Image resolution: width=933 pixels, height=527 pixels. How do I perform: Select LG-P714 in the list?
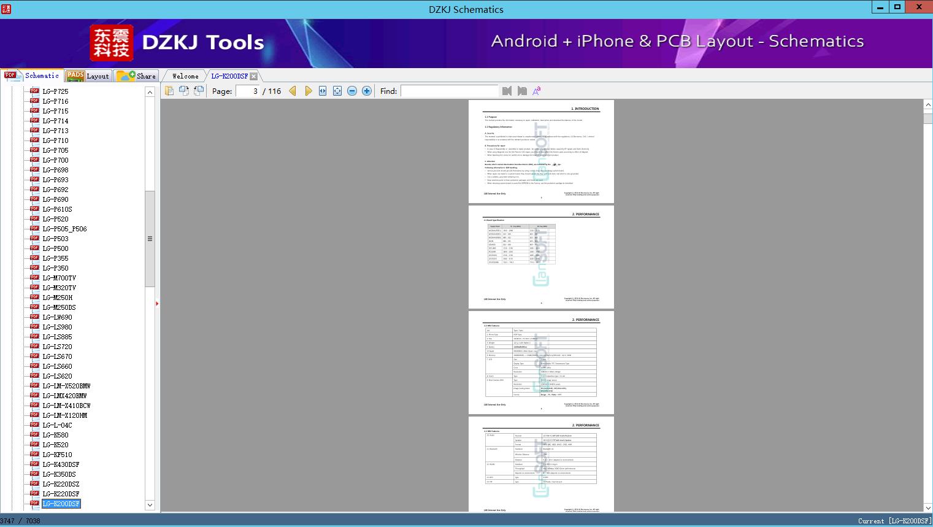(x=56, y=121)
